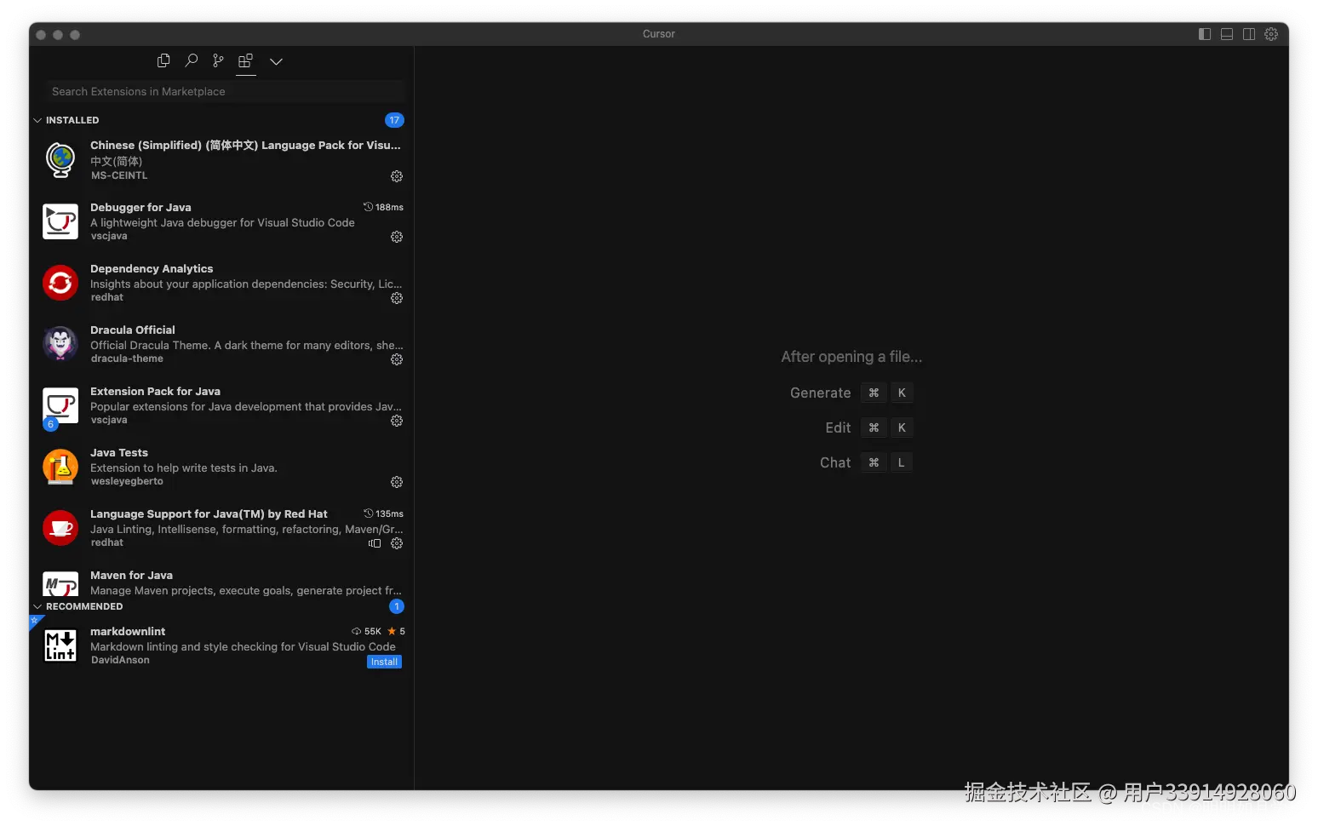Click the 135ms activation time label
This screenshot has width=1318, height=826.
click(384, 513)
